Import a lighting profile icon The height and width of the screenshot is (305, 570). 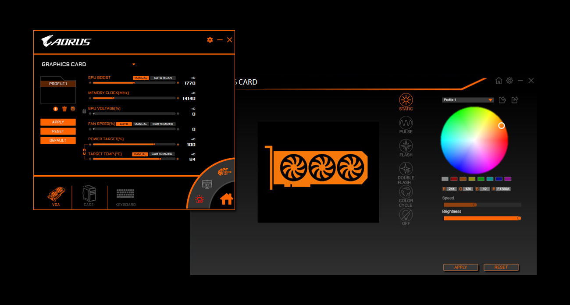pos(502,100)
